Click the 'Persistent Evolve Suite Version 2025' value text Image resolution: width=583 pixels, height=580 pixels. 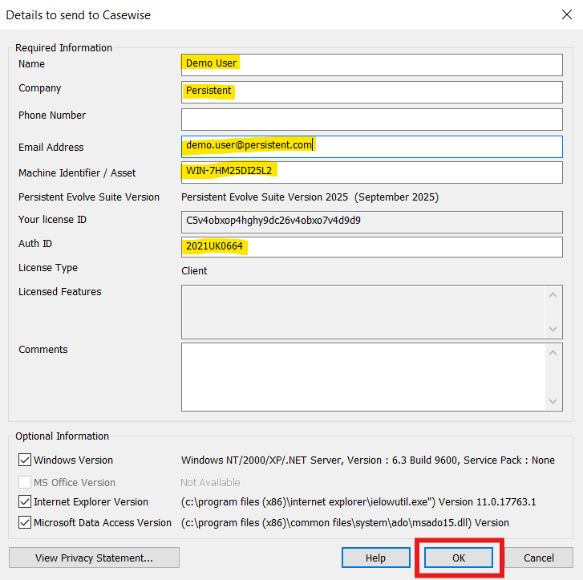coord(310,197)
